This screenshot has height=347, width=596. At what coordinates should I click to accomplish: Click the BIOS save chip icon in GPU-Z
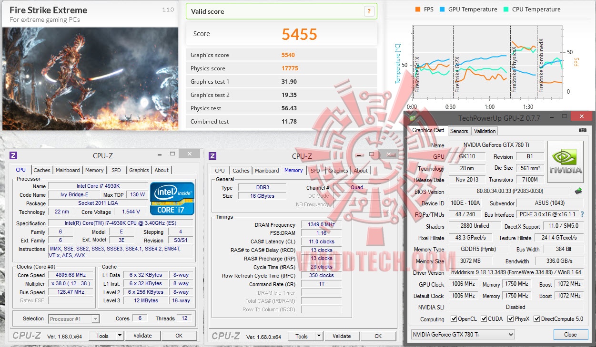579,191
